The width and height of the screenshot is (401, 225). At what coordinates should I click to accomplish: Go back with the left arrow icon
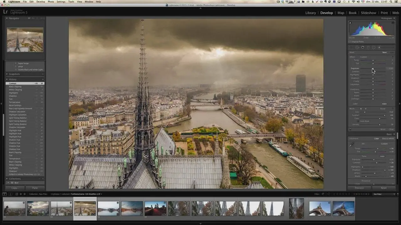(21, 194)
